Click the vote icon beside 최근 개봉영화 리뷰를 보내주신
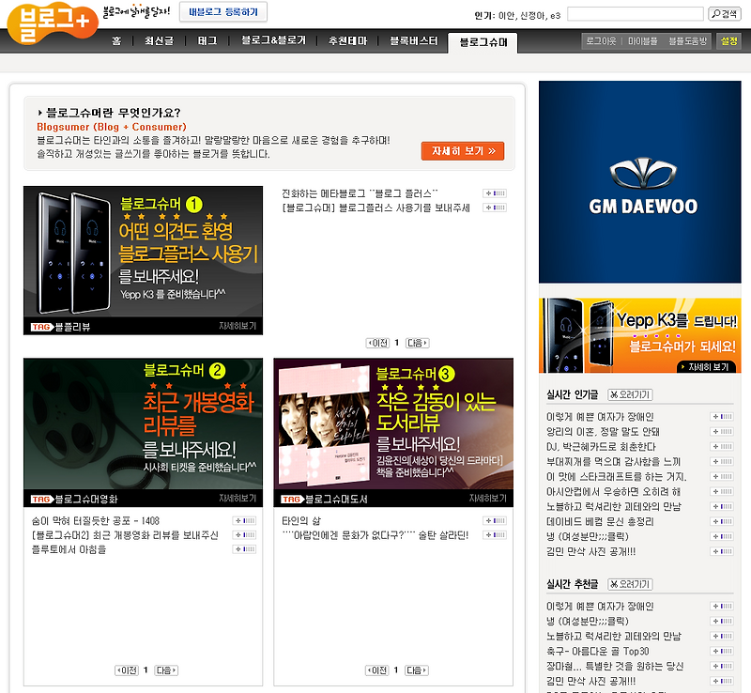Screen dimensions: 751x693 point(245,535)
